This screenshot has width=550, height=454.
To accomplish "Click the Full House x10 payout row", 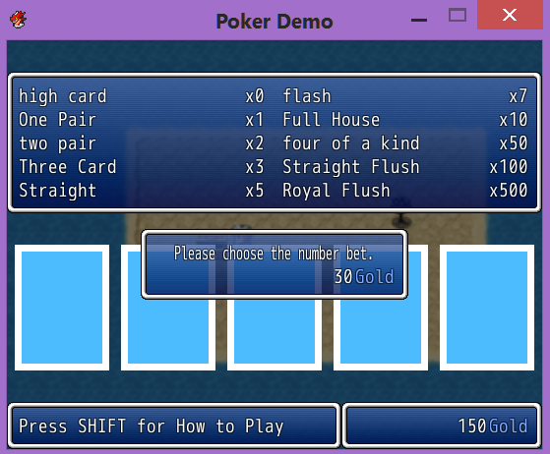I will pyautogui.click(x=405, y=120).
